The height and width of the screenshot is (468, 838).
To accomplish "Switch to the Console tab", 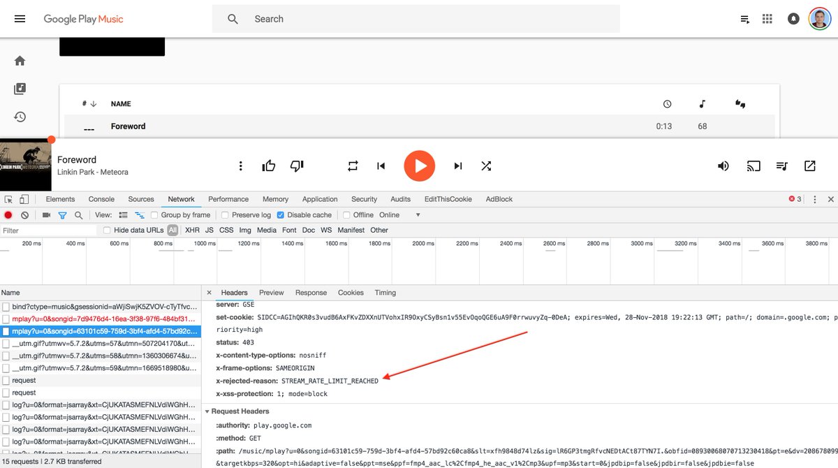I will pos(101,199).
